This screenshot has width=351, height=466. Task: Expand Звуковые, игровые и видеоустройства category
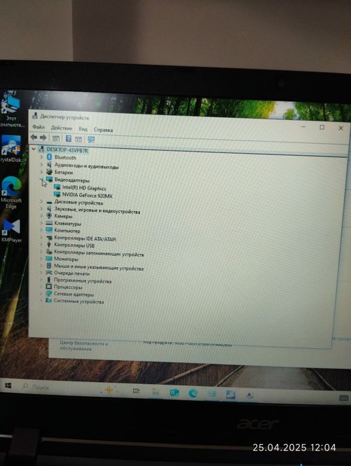pos(41,208)
